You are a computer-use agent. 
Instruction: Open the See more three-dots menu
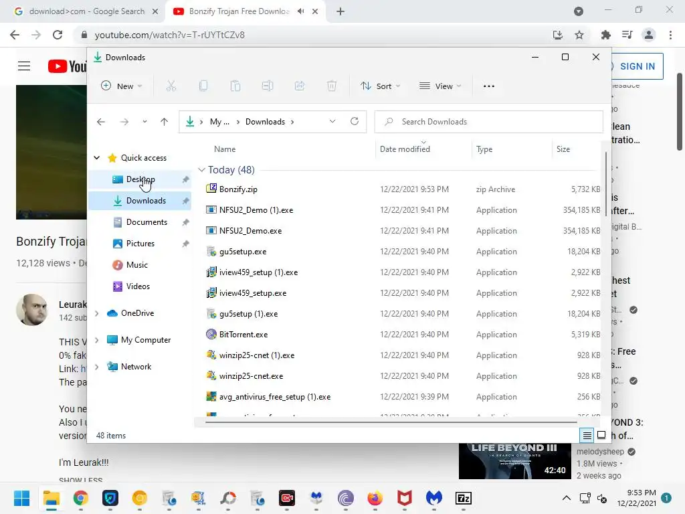pyautogui.click(x=489, y=86)
